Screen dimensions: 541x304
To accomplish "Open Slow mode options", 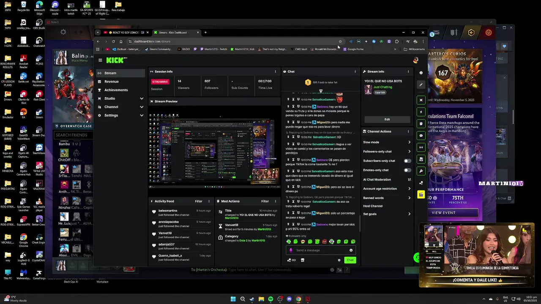I will pos(387,142).
